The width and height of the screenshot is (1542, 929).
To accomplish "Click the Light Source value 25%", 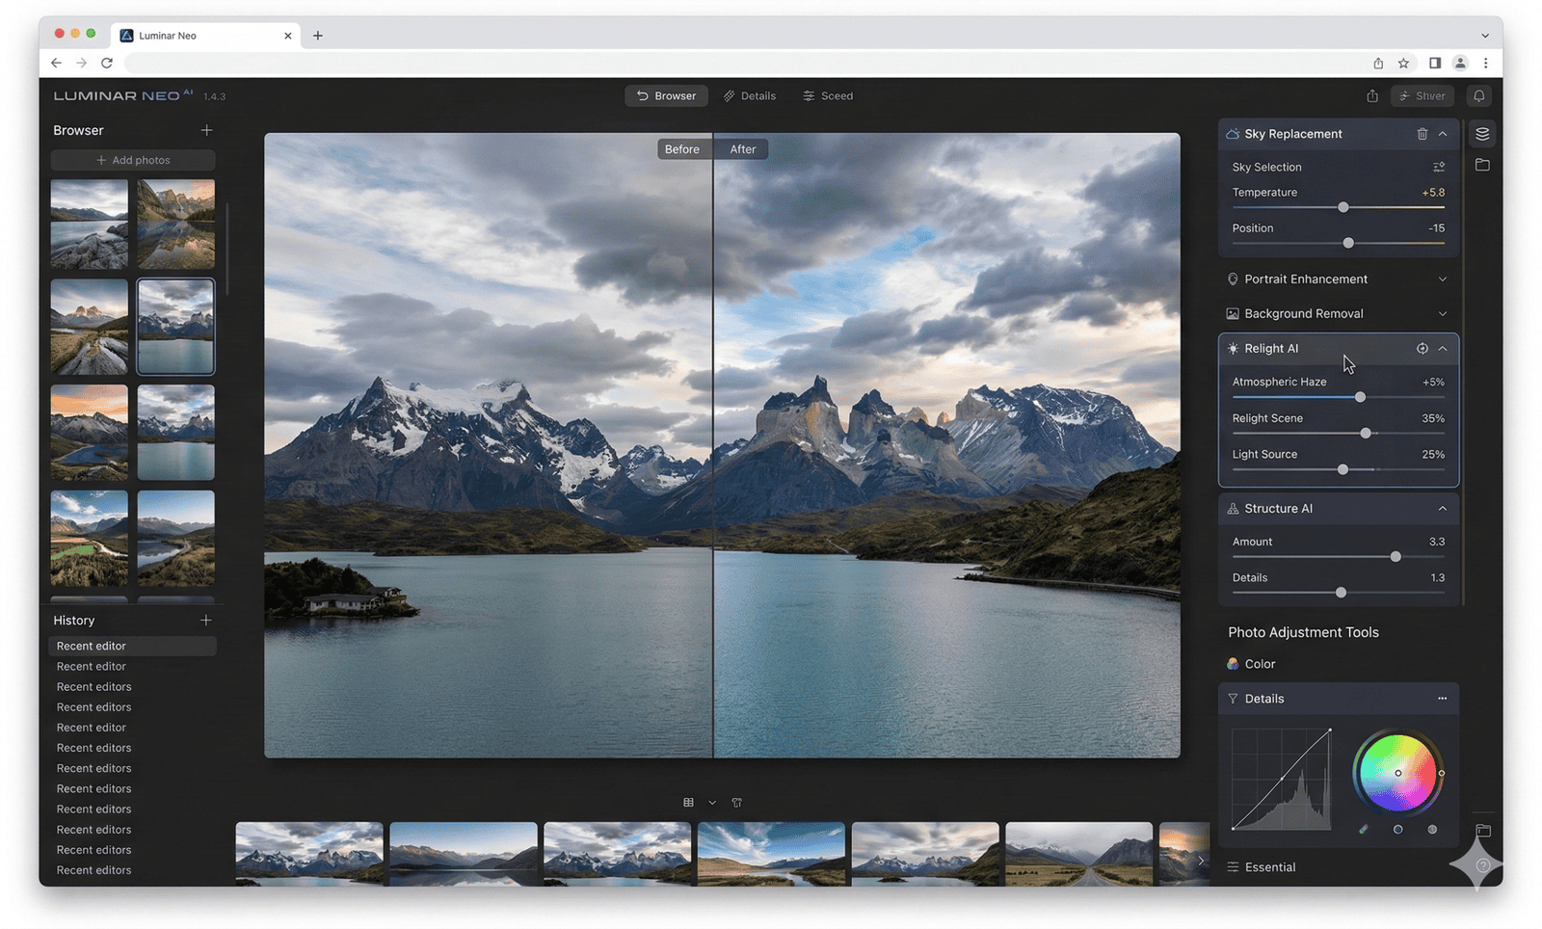I will 1433,455.
